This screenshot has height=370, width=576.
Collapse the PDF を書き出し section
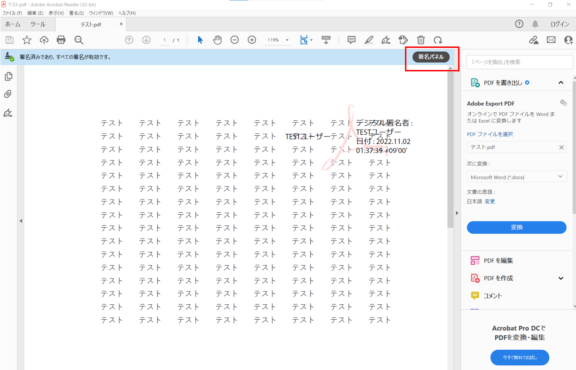point(560,83)
